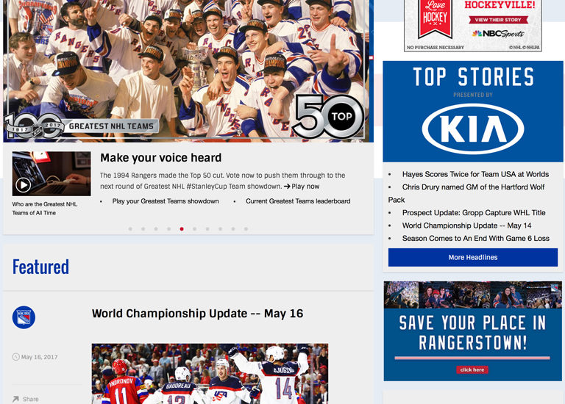Image resolution: width=565 pixels, height=404 pixels.
Task: Select the second carousel dot
Action: point(143,228)
